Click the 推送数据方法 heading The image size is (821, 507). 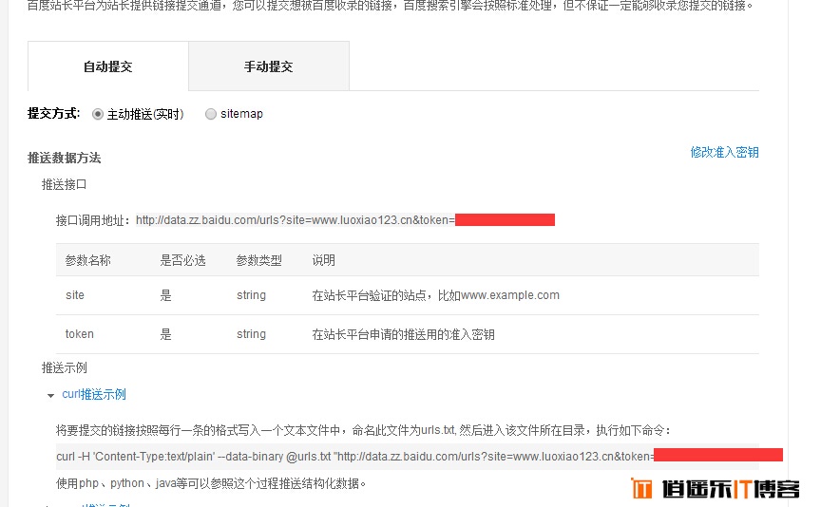pos(65,158)
